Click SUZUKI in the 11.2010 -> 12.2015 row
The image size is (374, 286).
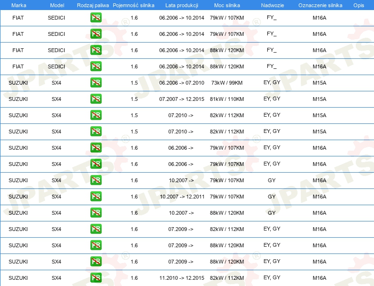click(18, 278)
